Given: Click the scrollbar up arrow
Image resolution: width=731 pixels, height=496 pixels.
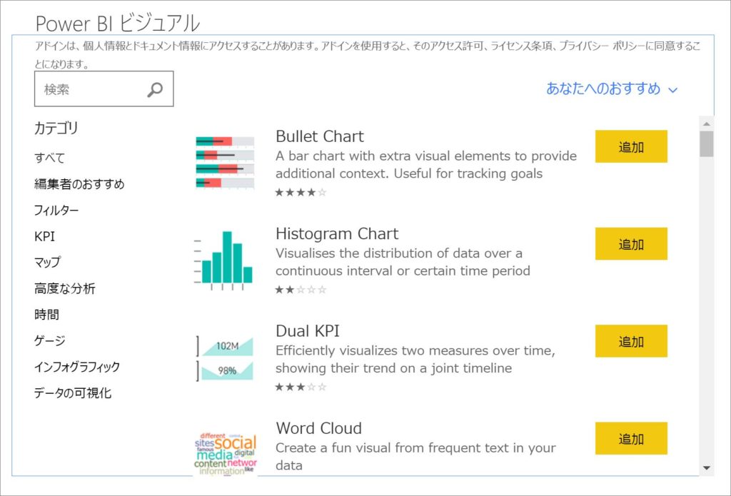Looking at the screenshot, I should click(x=707, y=123).
